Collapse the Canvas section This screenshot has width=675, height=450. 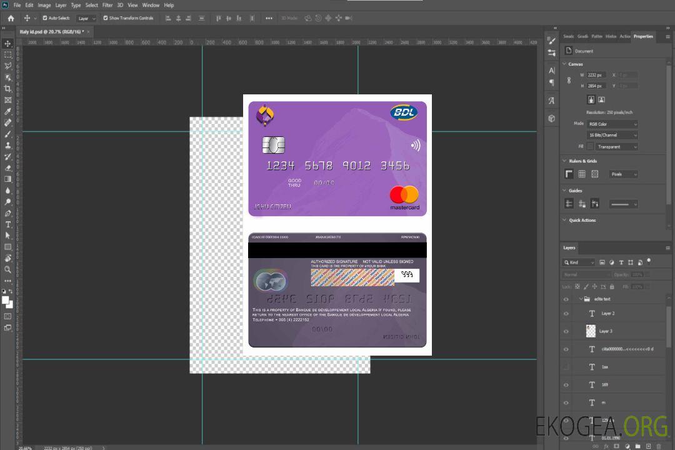pyautogui.click(x=564, y=64)
